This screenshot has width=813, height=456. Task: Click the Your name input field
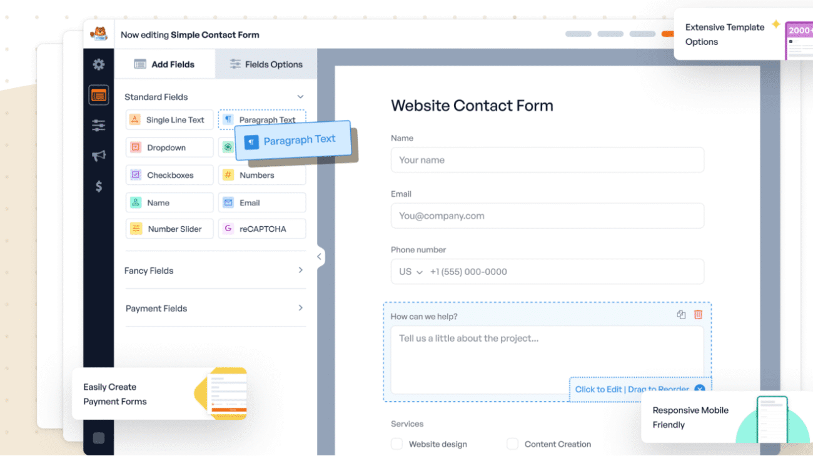click(547, 160)
